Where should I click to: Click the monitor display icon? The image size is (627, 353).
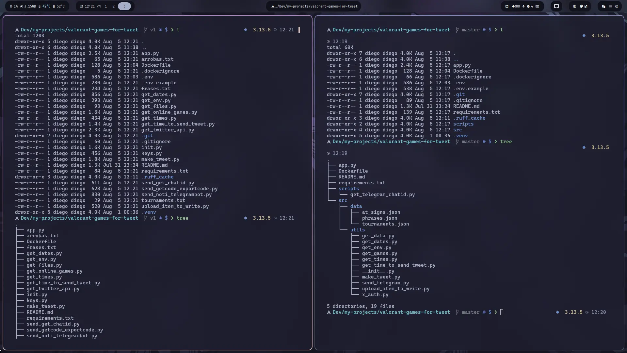pyautogui.click(x=556, y=6)
